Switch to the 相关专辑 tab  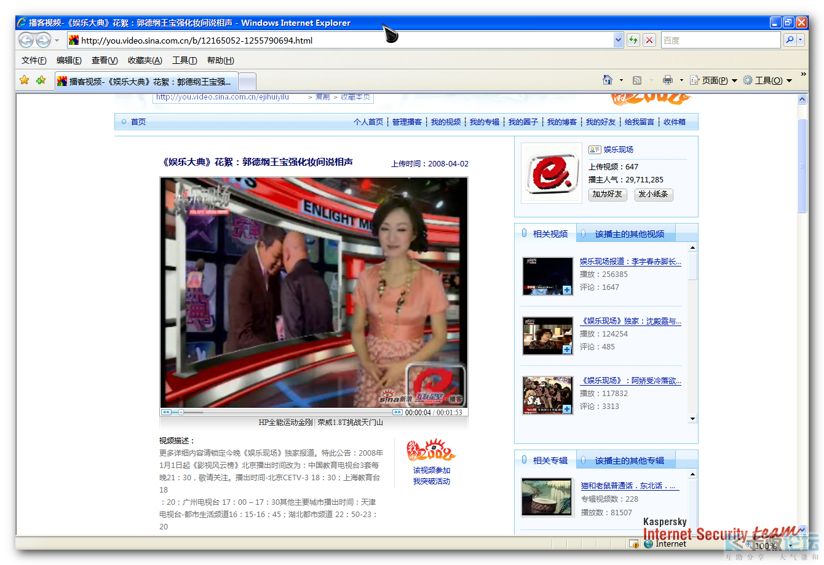(545, 461)
